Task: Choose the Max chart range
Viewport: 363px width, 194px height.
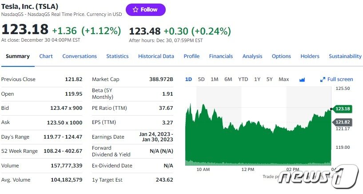Action: 283,79
